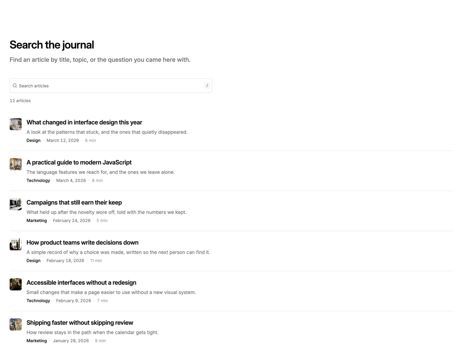Click the subtitle 'Find an article by title'
Viewport: 463px width, 347px height.
pyautogui.click(x=100, y=60)
